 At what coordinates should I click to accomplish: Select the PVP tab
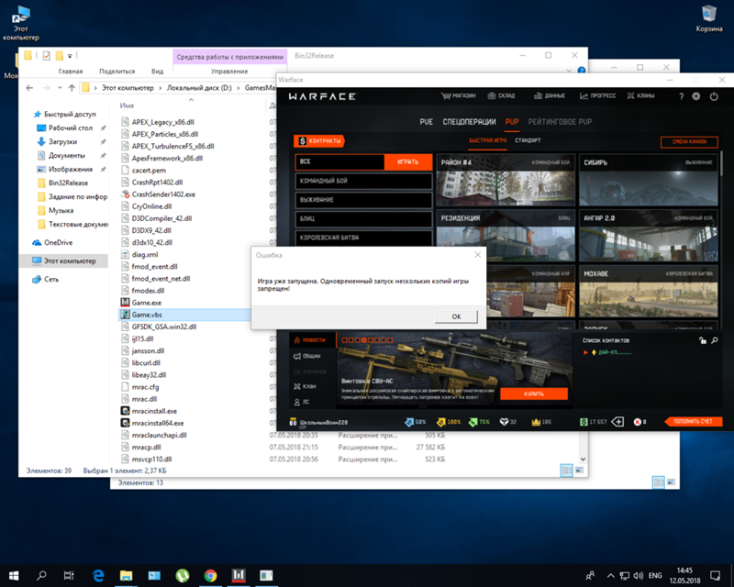[512, 122]
